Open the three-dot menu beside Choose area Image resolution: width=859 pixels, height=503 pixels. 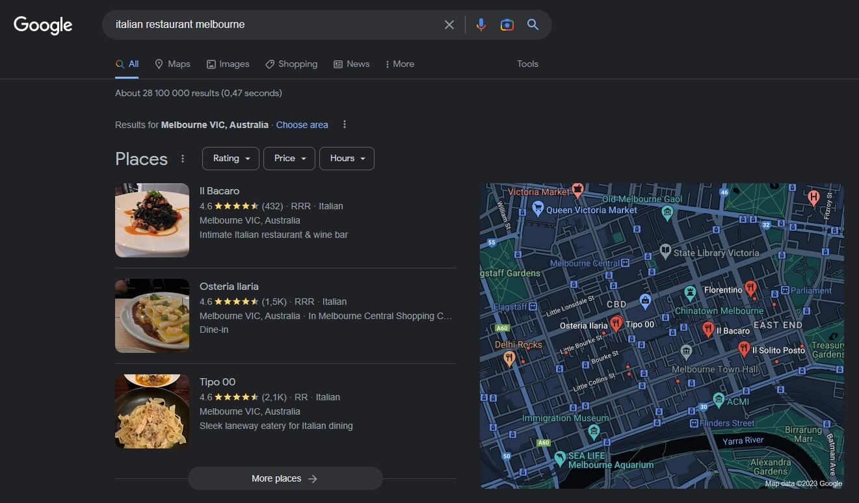pos(345,125)
